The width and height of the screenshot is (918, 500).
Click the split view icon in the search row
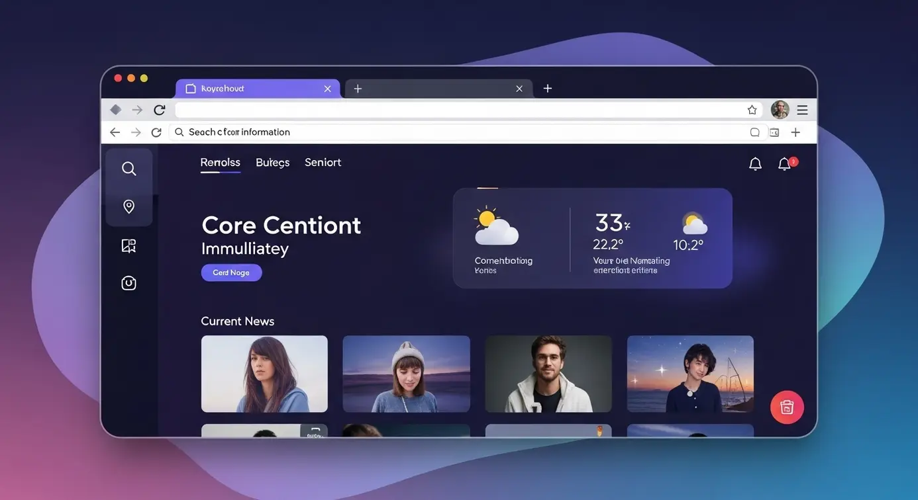(774, 132)
